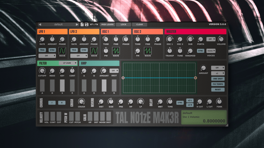
Task: Click the LFO 2 AMOUNT knob
Action: coord(84,39)
